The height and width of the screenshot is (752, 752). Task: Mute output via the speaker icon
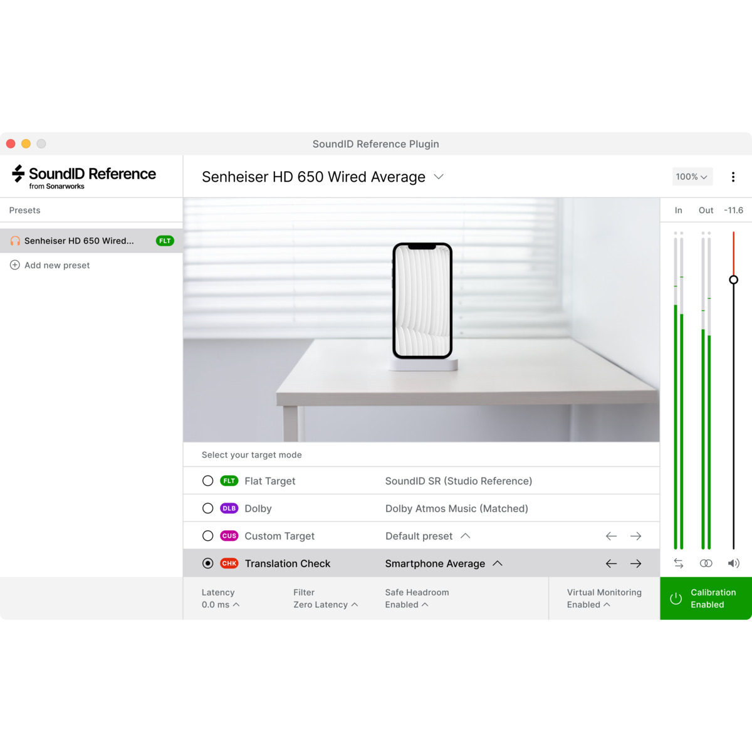(733, 563)
